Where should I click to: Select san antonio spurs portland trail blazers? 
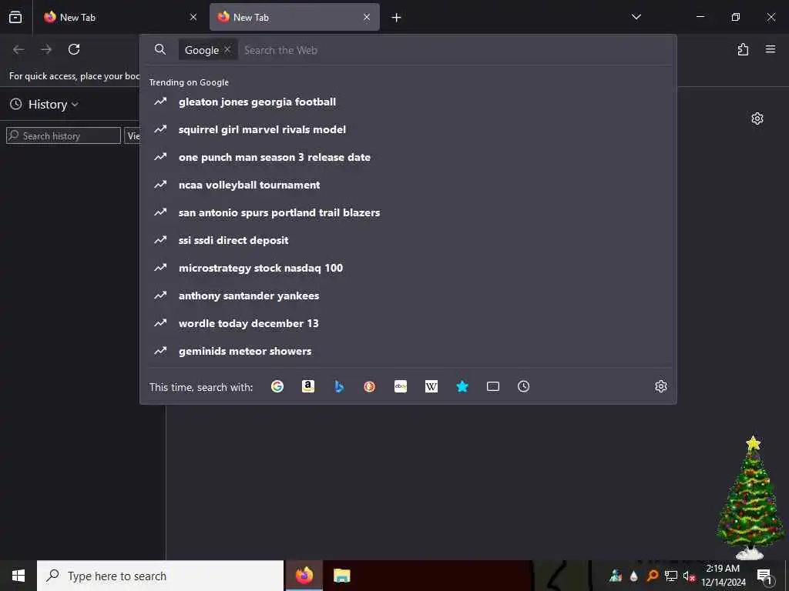pos(410,212)
